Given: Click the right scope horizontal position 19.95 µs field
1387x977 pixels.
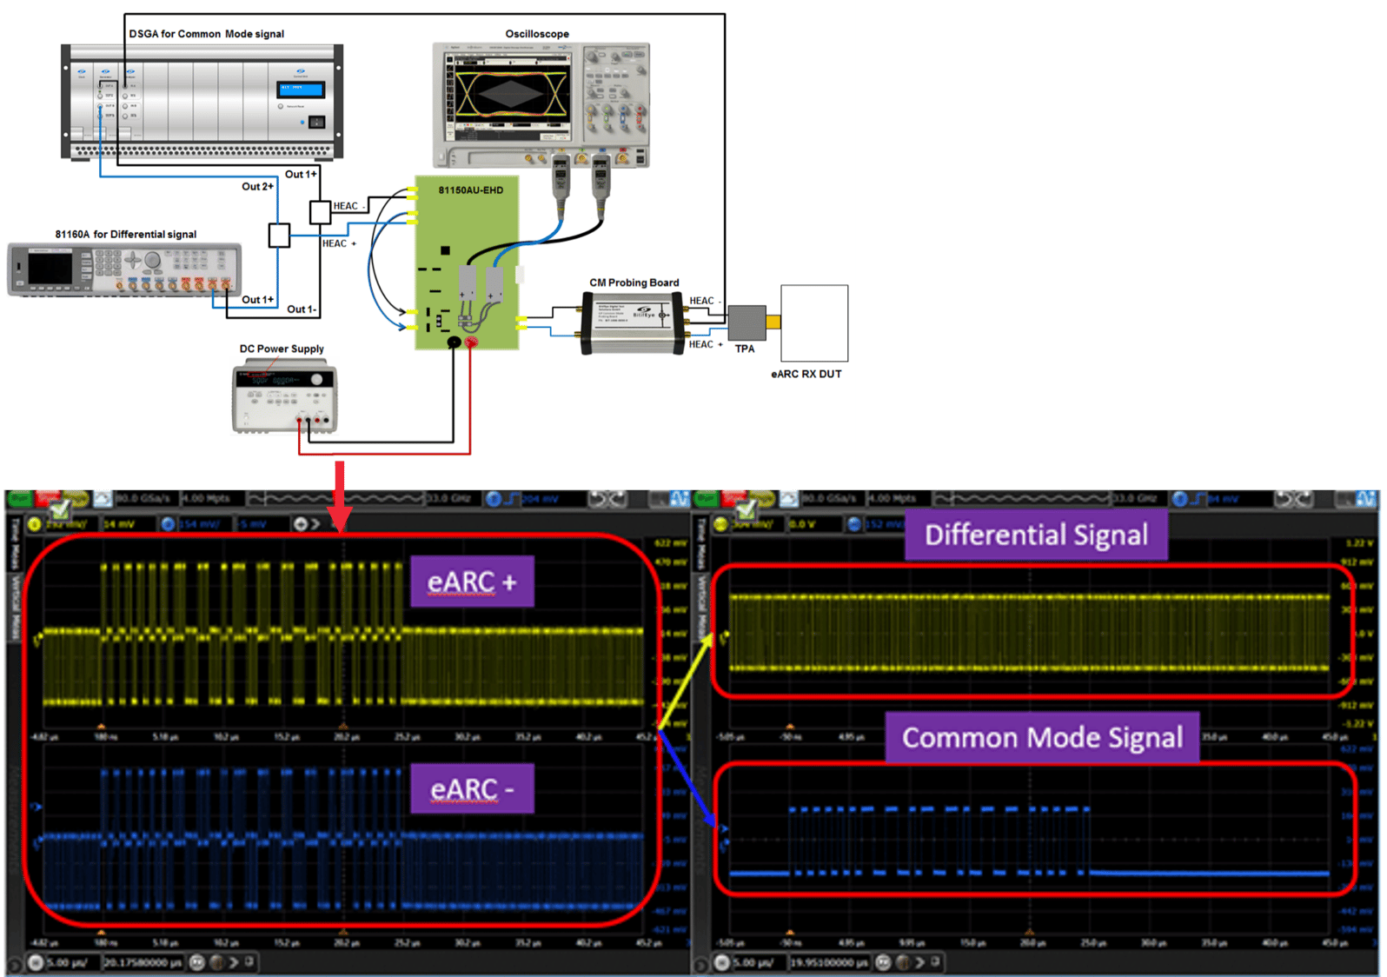Looking at the screenshot, I should tap(828, 962).
